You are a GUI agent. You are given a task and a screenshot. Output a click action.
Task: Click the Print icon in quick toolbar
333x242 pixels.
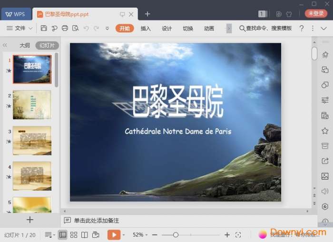[65, 29]
